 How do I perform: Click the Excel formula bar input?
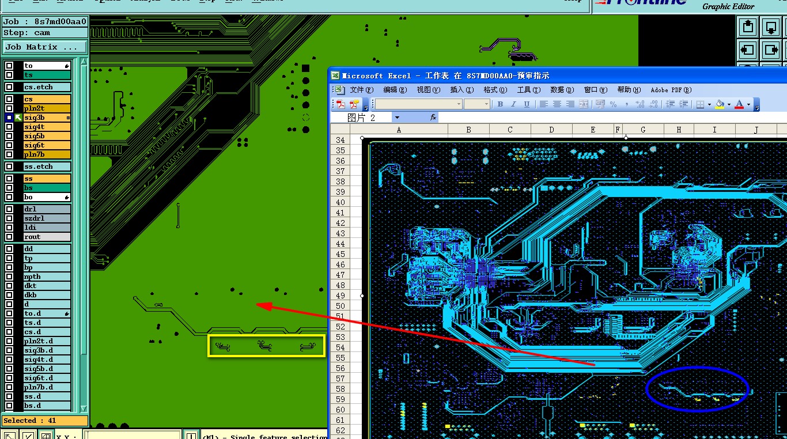tap(612, 117)
